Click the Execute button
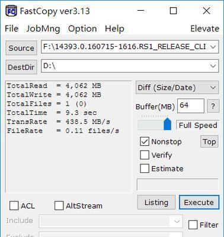224x237 pixels. pos(199,203)
